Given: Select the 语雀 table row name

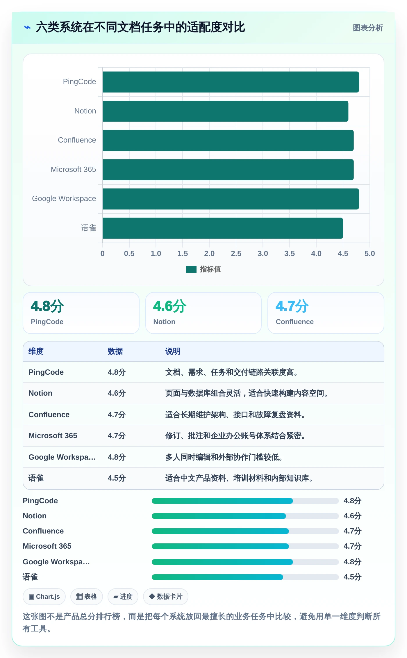Looking at the screenshot, I should point(36,478).
